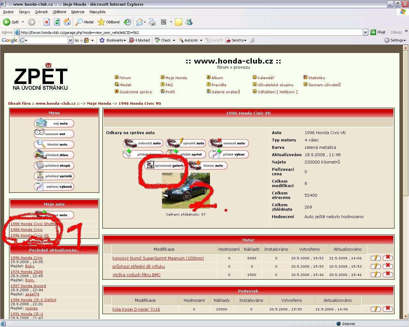The image size is (409, 327).
Task: Delete the 'vložka vzduch filtru BMC' modification
Action: pyautogui.click(x=388, y=274)
